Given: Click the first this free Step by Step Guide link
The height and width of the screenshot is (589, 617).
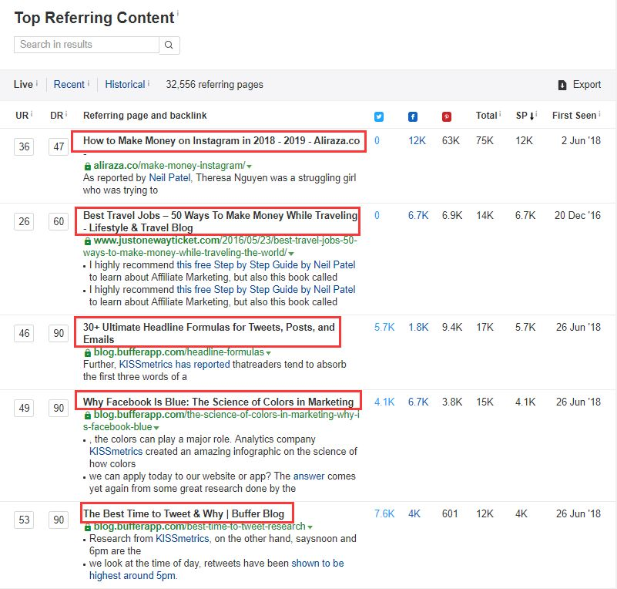Looking at the screenshot, I should (x=266, y=265).
